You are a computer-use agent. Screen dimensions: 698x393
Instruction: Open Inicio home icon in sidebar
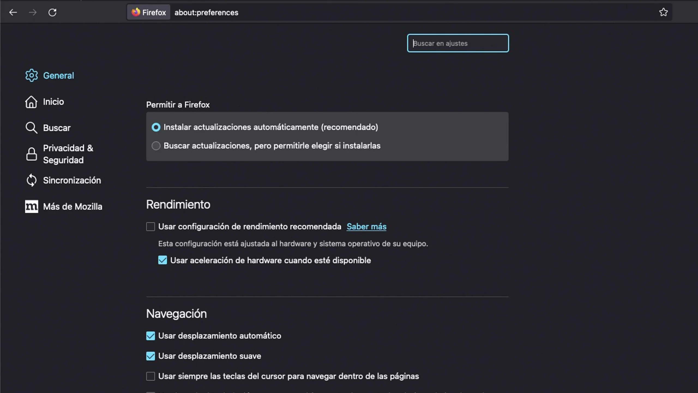tap(31, 102)
